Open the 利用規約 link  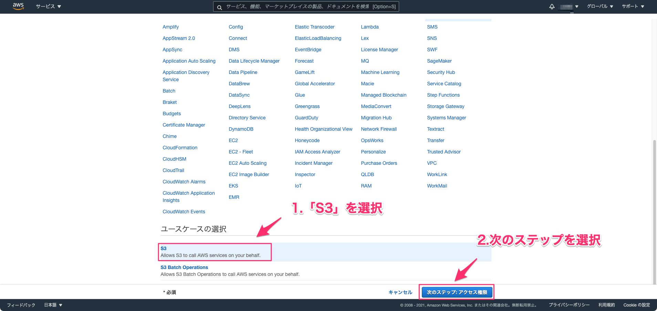pos(606,305)
